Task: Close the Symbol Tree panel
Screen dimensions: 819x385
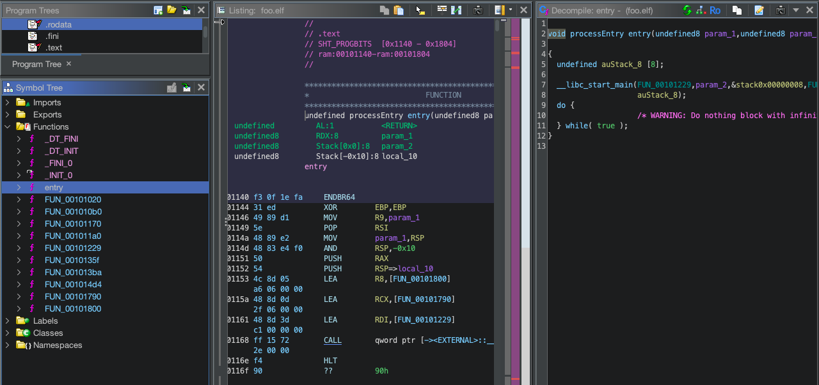Action: pyautogui.click(x=201, y=87)
